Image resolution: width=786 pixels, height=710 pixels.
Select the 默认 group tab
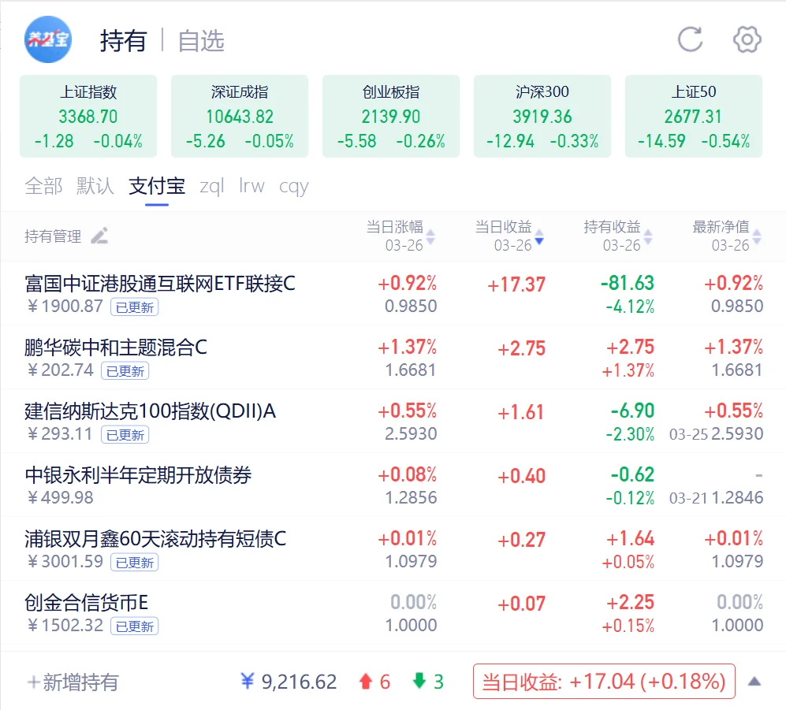[95, 186]
